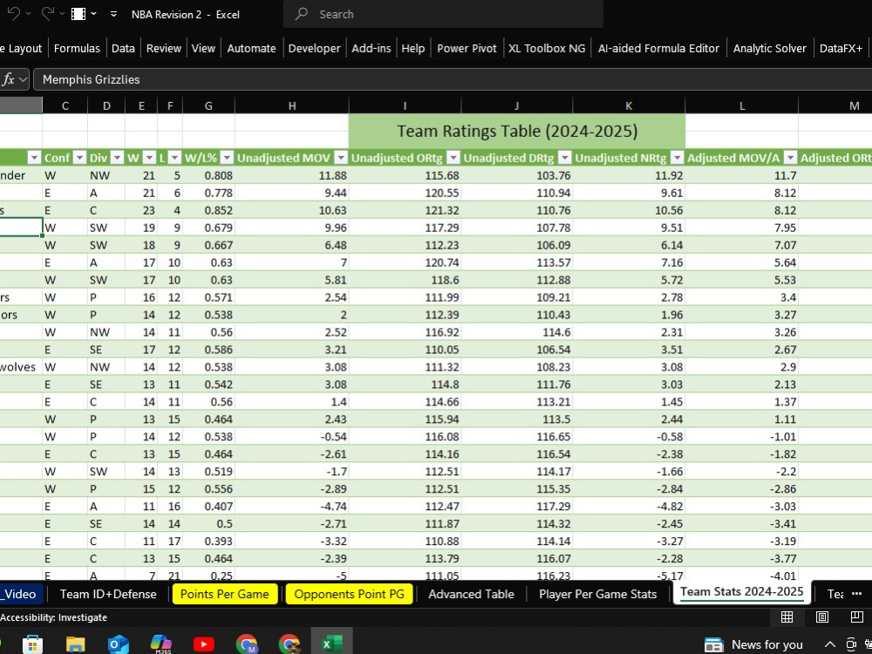Open Unadjusted ORtg filter dropdown
This screenshot has height=654, width=872.
(x=453, y=158)
